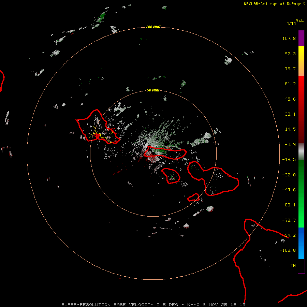Click the NEXLAB-College of DuPage credit text
This screenshot has width=307, height=307.
274,4
